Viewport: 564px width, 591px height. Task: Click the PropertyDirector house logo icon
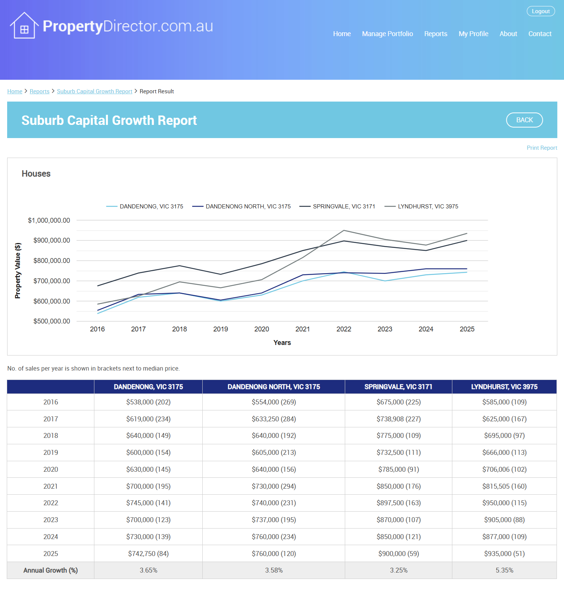tap(24, 26)
